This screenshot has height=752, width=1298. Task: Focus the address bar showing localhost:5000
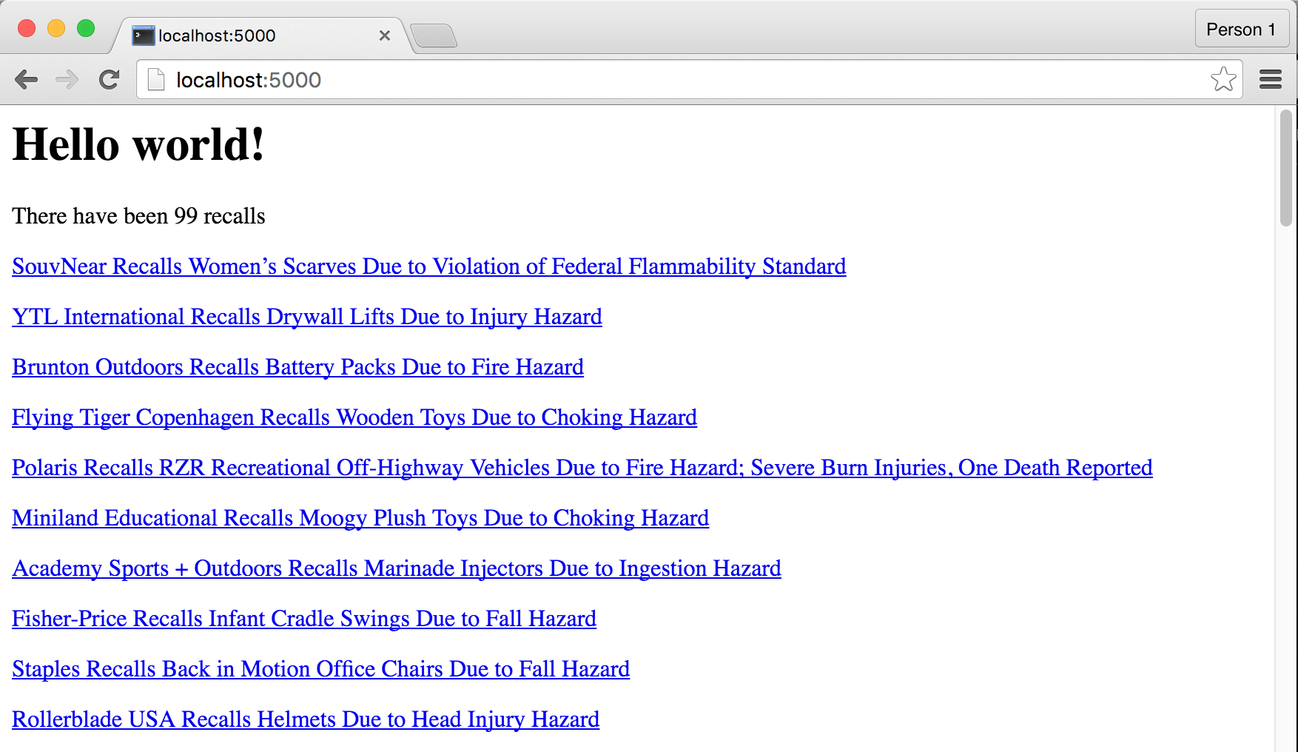pyautogui.click(x=688, y=79)
